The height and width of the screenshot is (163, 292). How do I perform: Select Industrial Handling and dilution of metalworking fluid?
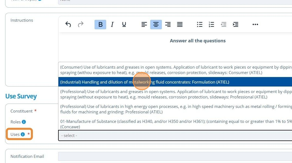[175, 82]
